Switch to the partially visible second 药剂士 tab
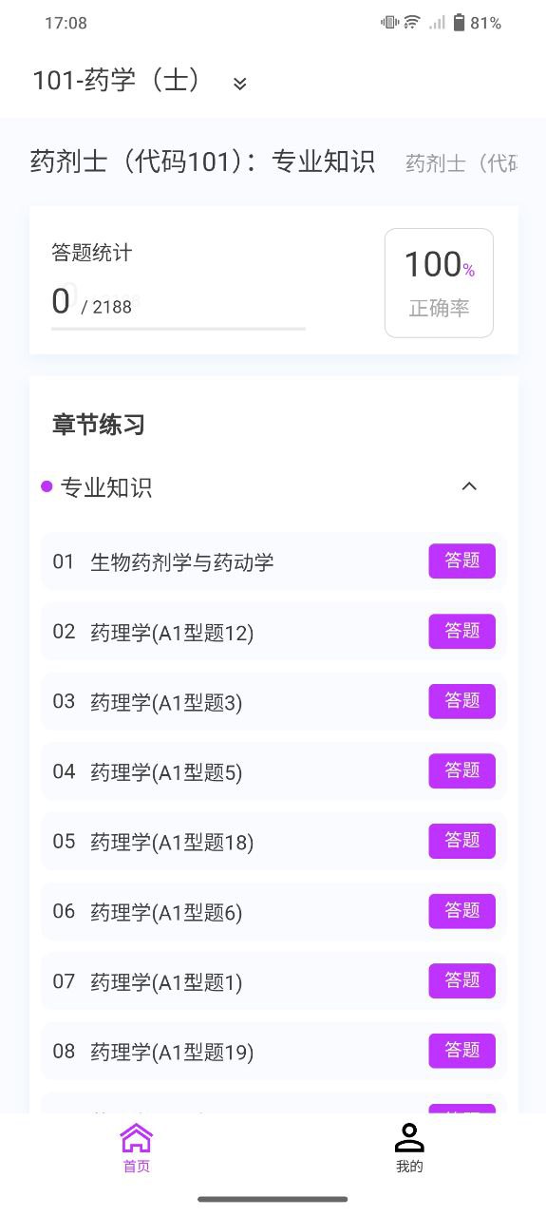 click(x=461, y=163)
